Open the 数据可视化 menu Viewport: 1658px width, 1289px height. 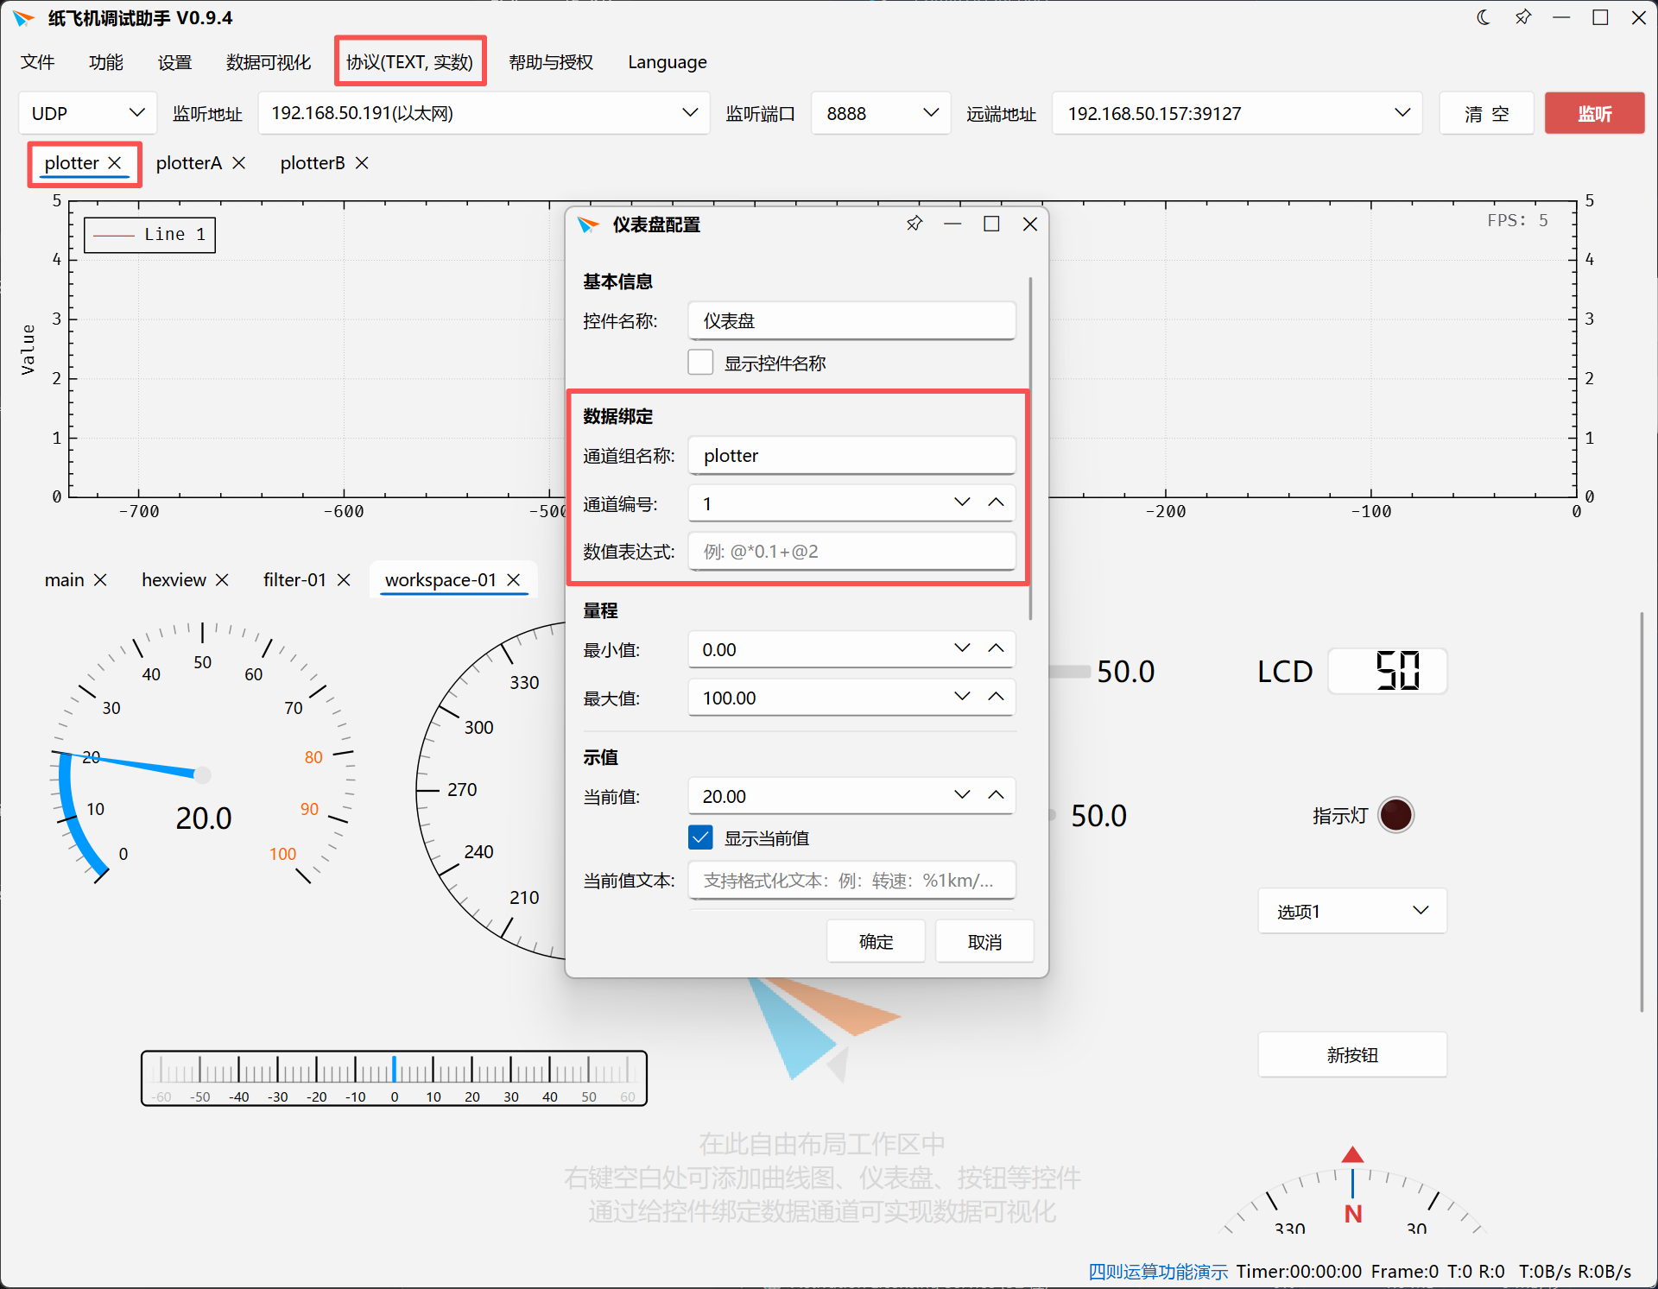click(269, 62)
